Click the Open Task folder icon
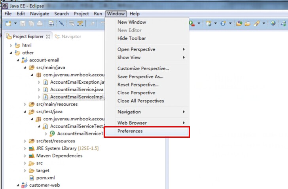Image resolution: width=288 pixels, height=189 pixels. (248, 23)
